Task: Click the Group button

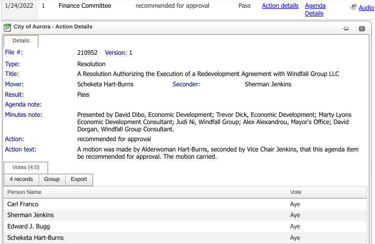Action: point(52,179)
